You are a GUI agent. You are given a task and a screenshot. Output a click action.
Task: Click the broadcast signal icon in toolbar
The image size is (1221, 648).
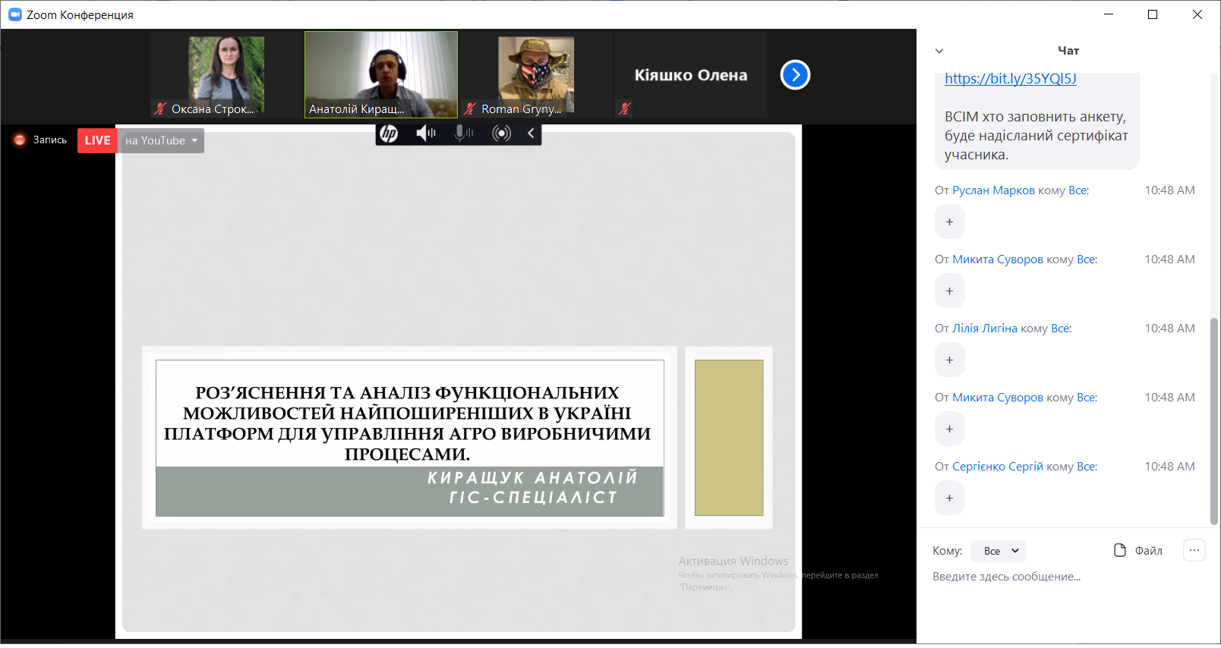click(x=501, y=134)
